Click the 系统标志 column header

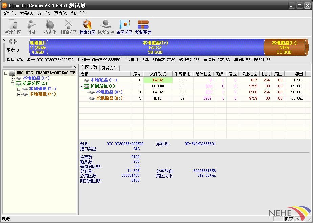[x=183, y=74]
